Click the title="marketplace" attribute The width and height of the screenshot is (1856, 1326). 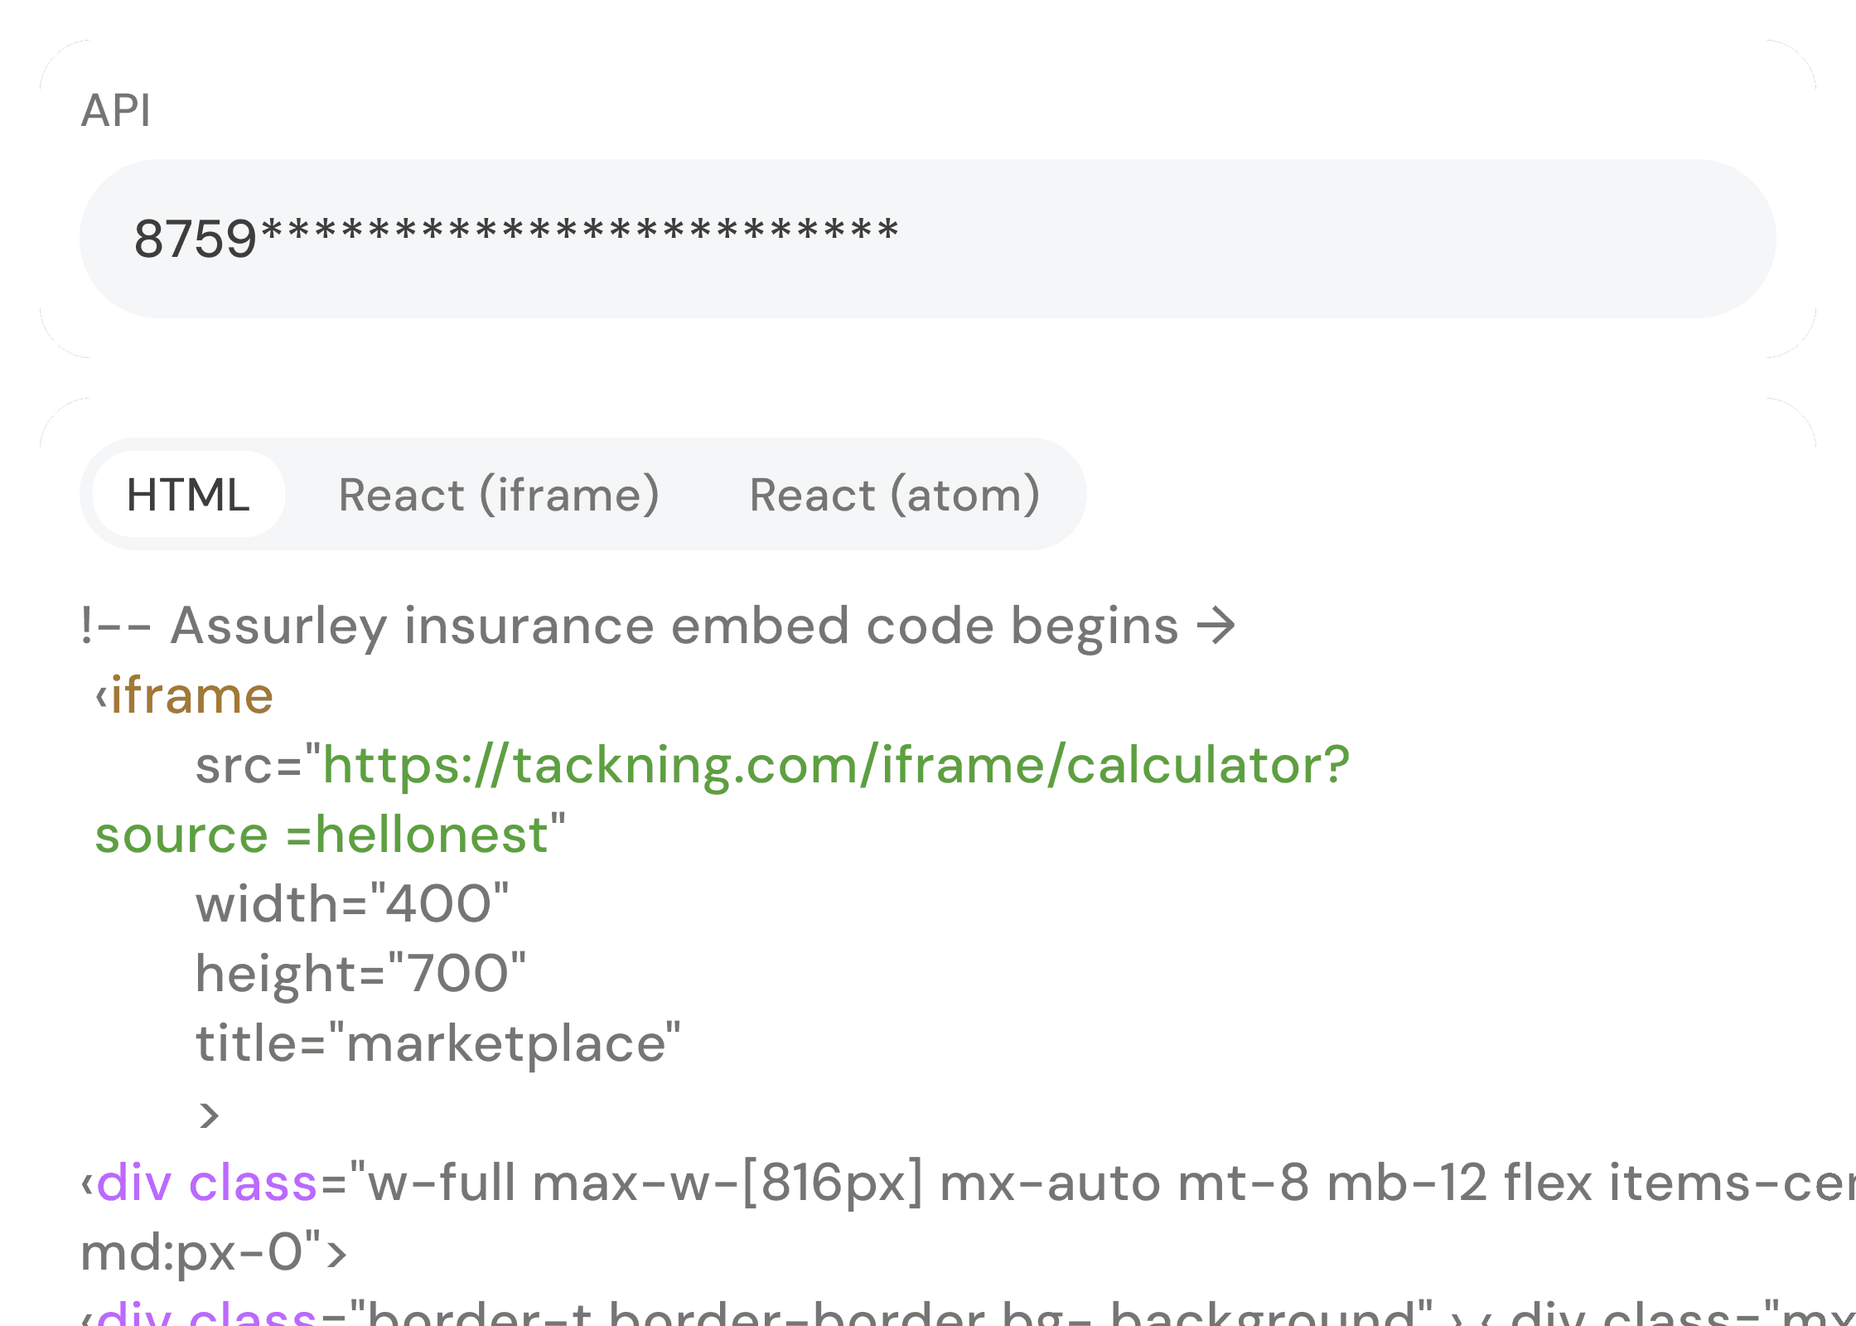(437, 1043)
